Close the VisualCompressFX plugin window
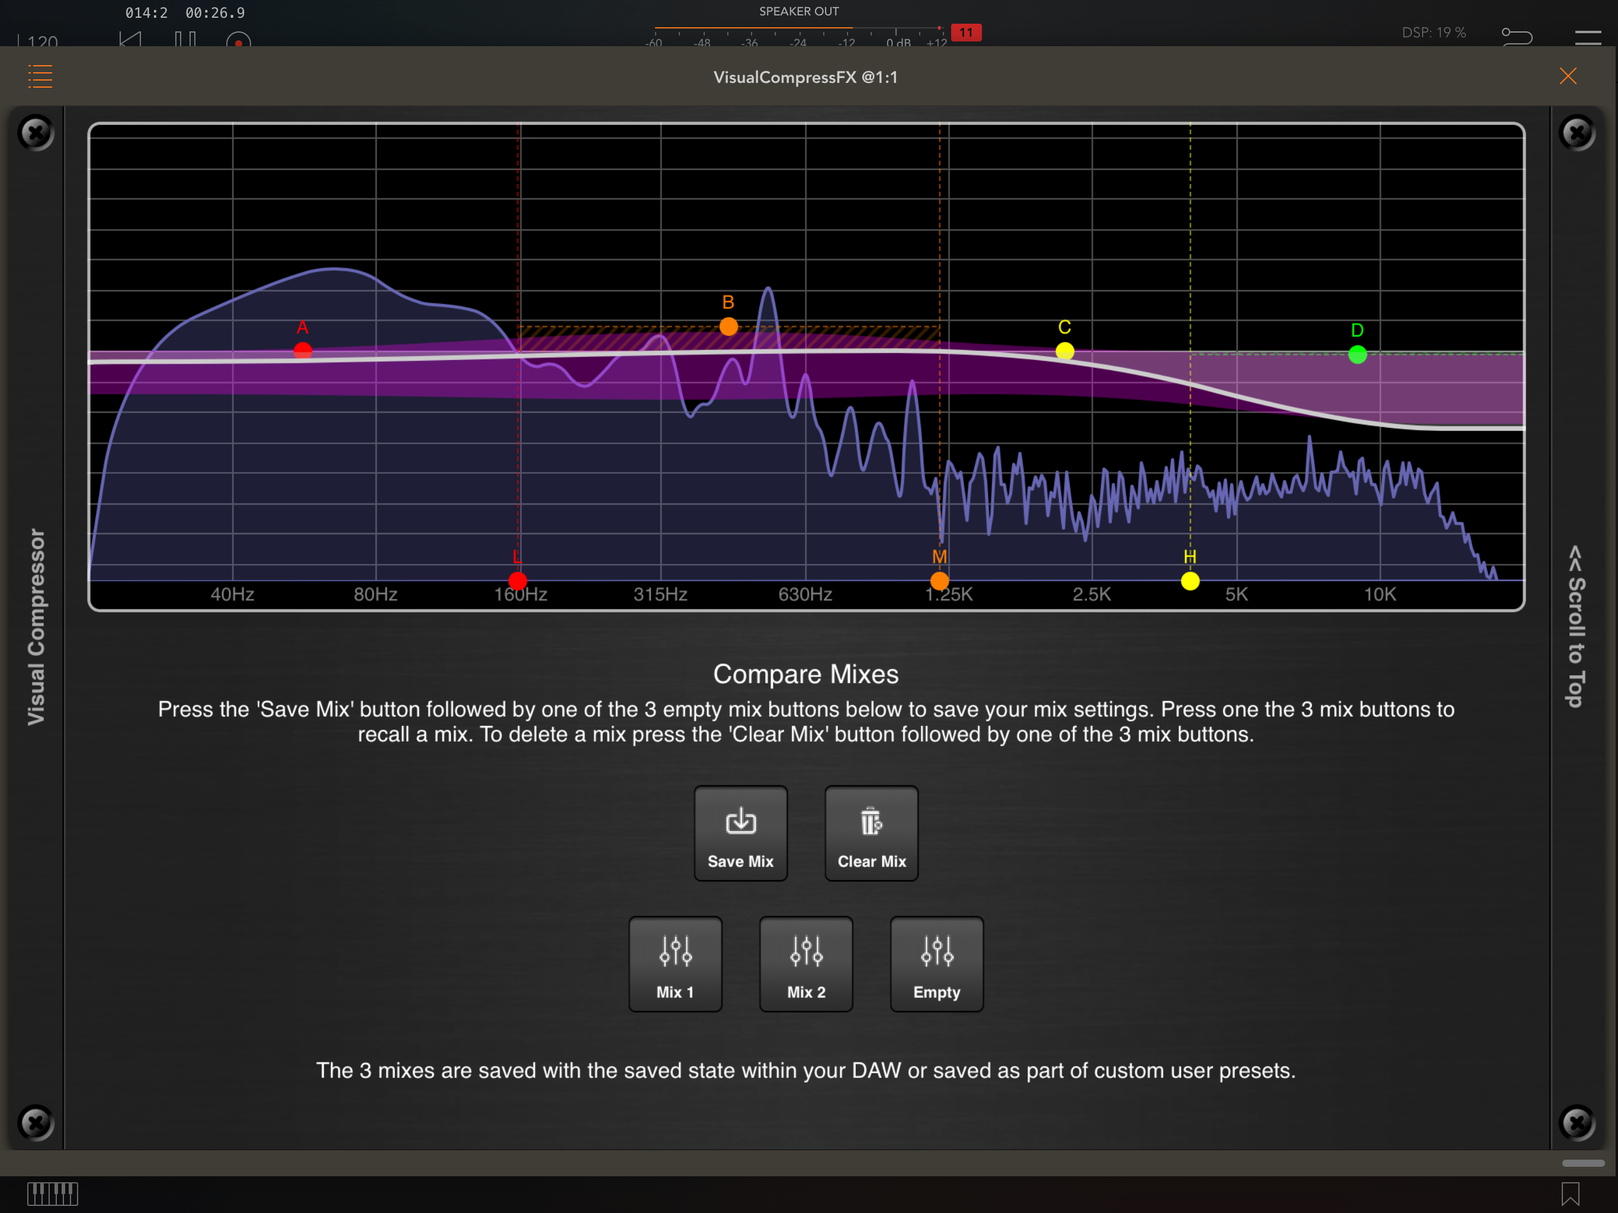Image resolution: width=1618 pixels, height=1213 pixels. tap(1568, 76)
